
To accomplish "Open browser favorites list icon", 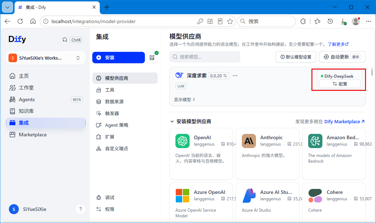I will [x=317, y=21].
